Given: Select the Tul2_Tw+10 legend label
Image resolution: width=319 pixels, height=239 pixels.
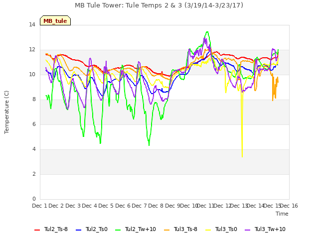Looking at the screenshot, I should coord(141,229).
